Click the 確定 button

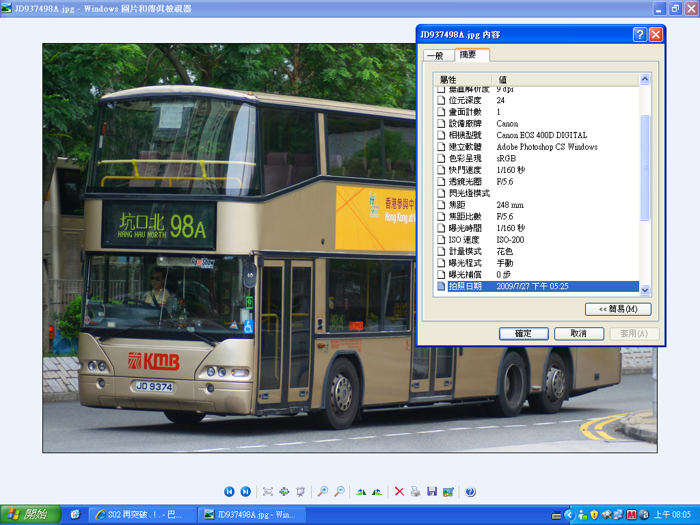[524, 334]
